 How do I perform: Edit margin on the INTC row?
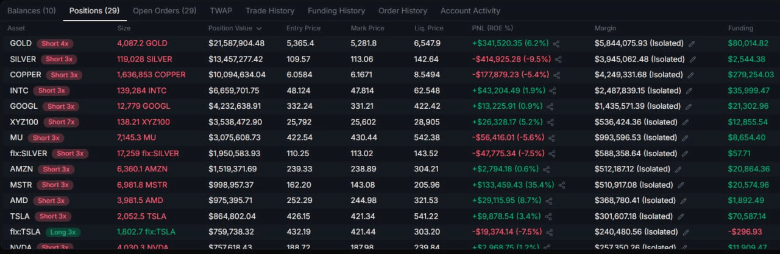[x=689, y=91]
